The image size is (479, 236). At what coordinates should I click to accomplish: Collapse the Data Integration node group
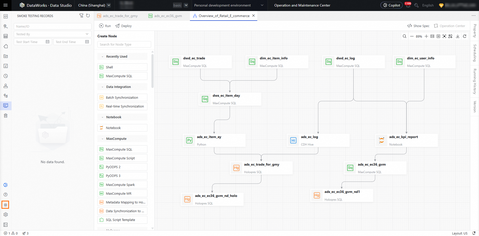(102, 87)
